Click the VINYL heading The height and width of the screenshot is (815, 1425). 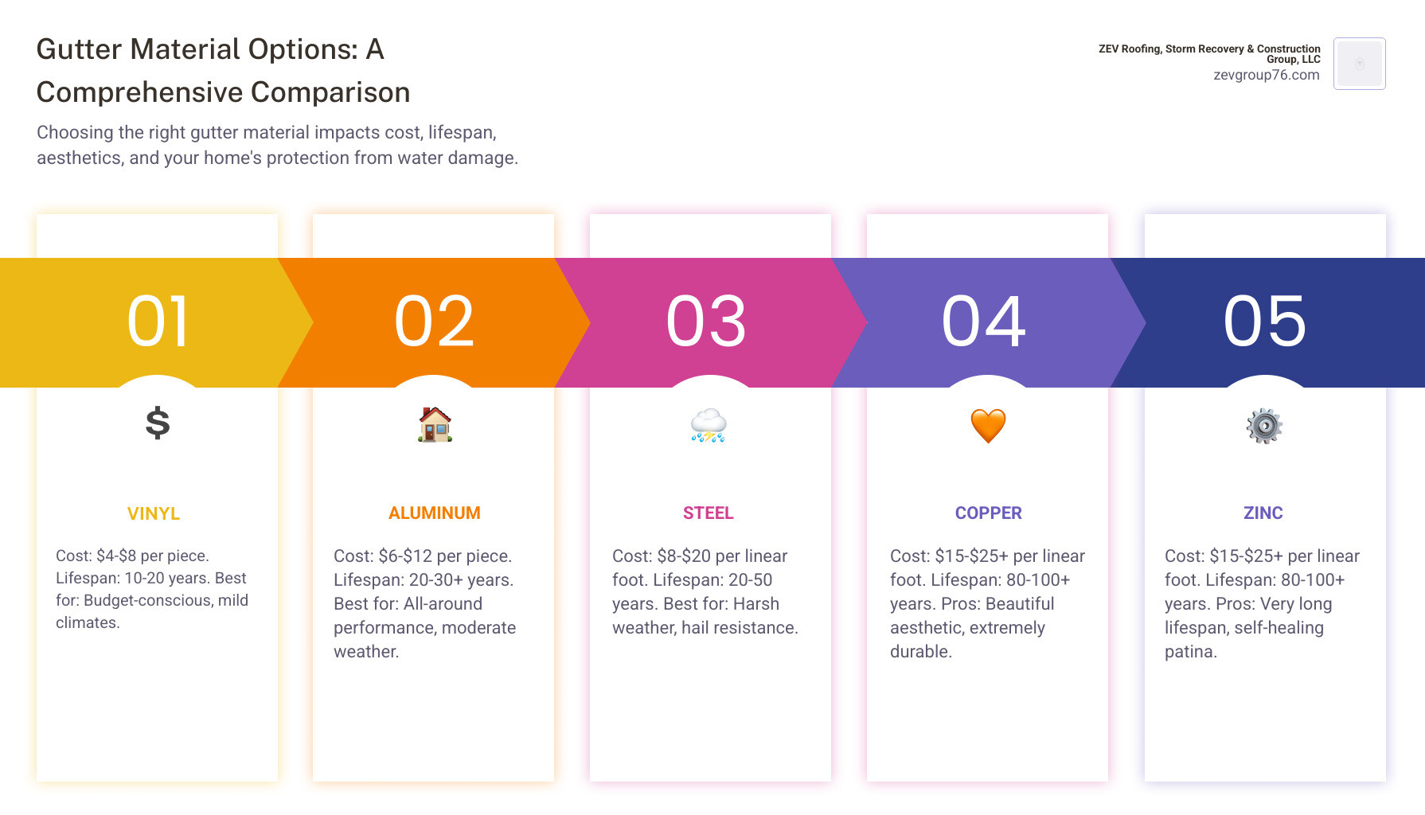tap(154, 513)
